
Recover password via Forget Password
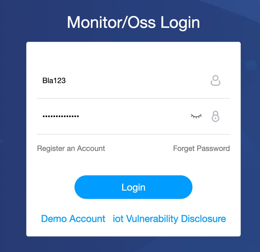pyautogui.click(x=201, y=148)
